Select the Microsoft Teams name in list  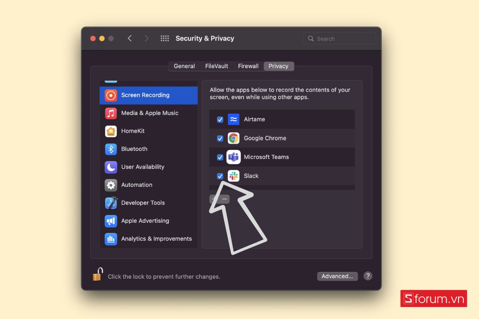tap(266, 157)
